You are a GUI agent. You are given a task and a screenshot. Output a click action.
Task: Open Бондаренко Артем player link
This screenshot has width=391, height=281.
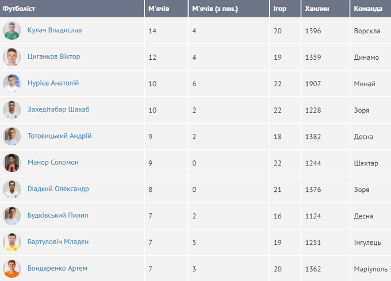click(57, 268)
